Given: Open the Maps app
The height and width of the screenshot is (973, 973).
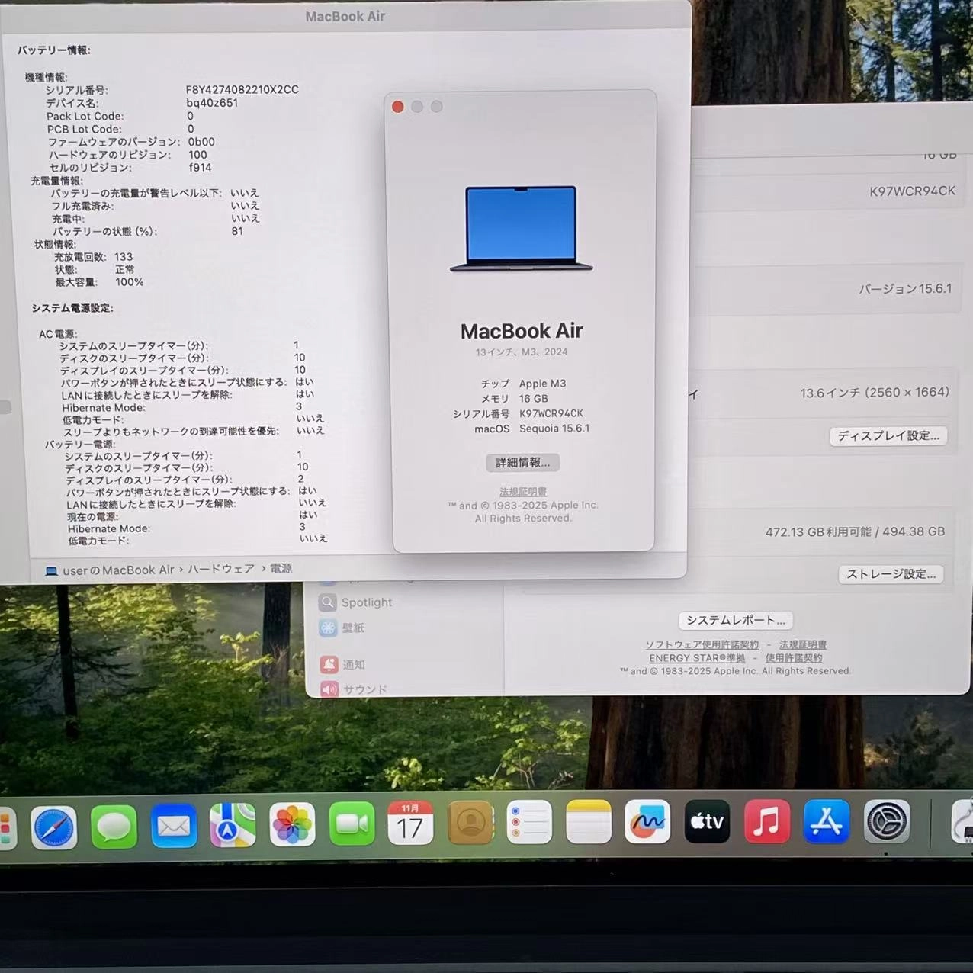Looking at the screenshot, I should 233,826.
